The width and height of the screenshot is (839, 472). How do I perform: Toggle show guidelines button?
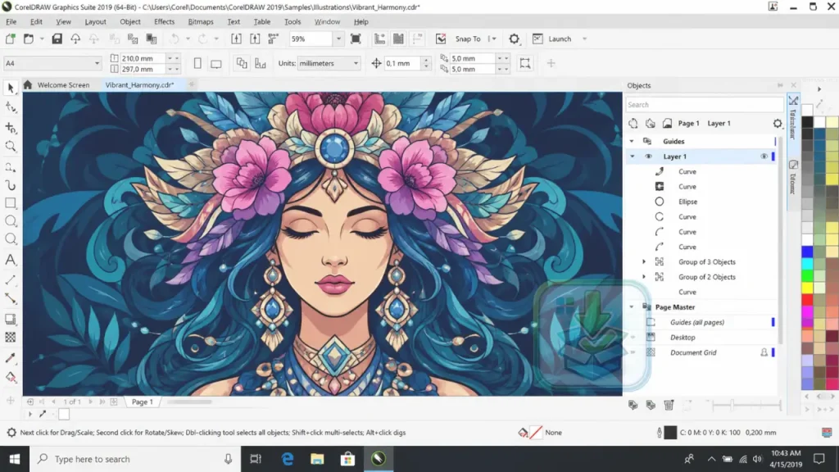click(x=417, y=39)
